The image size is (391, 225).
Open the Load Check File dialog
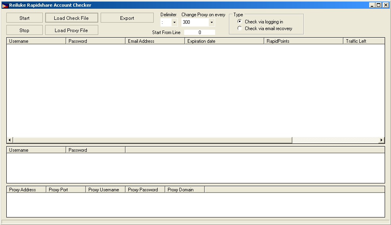tap(72, 18)
